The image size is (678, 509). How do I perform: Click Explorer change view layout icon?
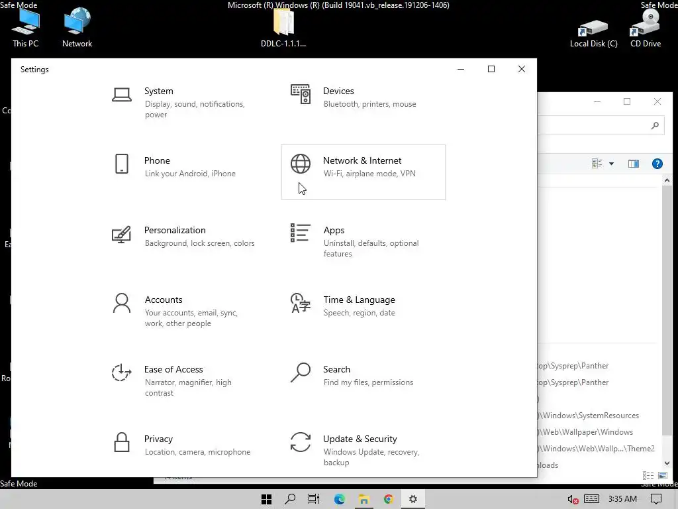(x=597, y=164)
